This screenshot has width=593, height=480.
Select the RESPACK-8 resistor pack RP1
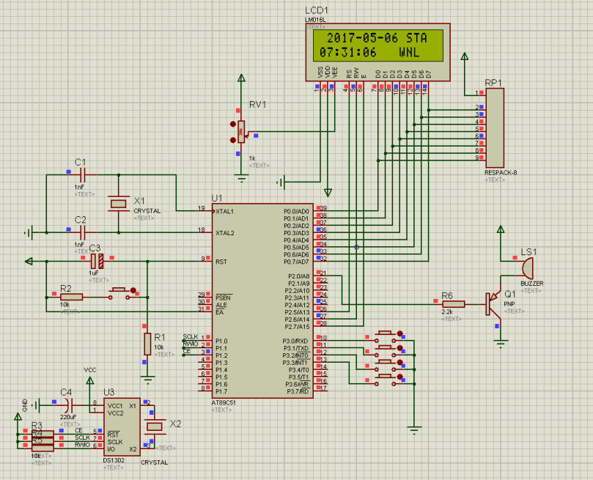click(x=495, y=128)
